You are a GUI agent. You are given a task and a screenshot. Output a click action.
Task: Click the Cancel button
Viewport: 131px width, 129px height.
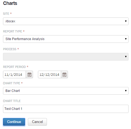coord(37,122)
